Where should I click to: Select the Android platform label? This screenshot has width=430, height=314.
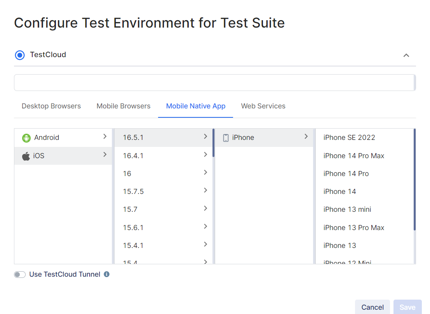[x=47, y=138]
